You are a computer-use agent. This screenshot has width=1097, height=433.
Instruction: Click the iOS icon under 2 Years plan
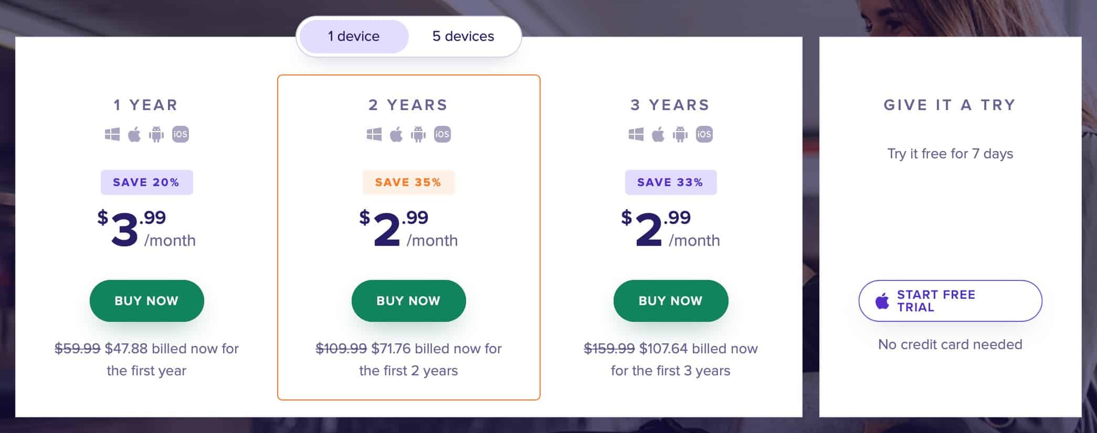point(442,135)
